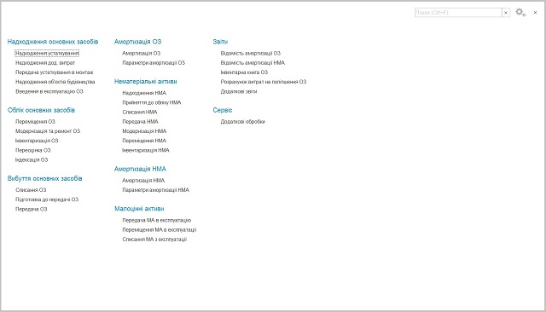Open Інвентарна книга ОЗ report

point(244,72)
